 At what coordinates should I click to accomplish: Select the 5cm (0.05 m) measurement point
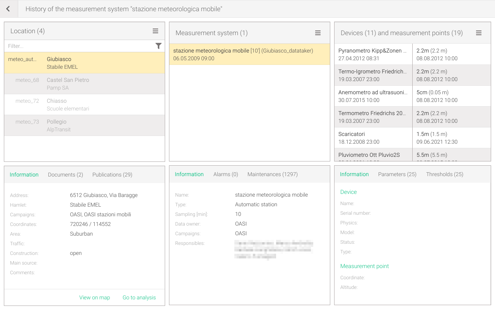pos(452,96)
